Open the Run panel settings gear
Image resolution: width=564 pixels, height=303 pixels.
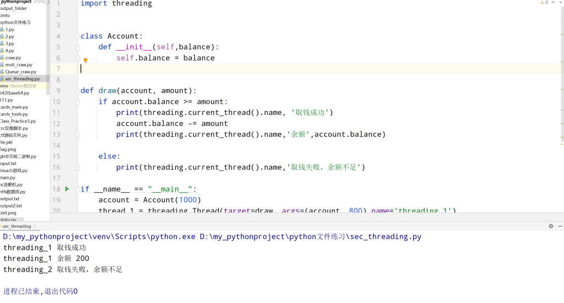(550, 226)
